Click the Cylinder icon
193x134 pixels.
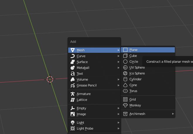pos(125,79)
